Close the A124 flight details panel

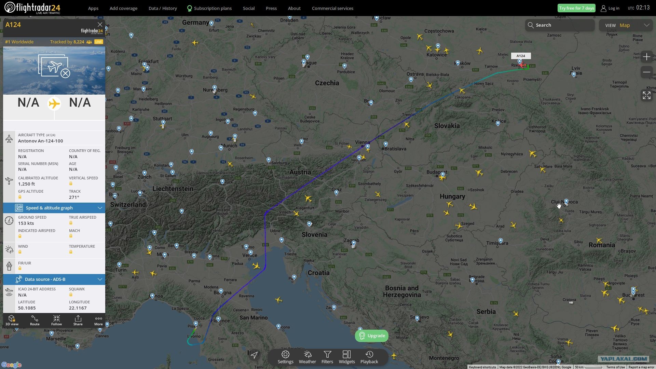pyautogui.click(x=100, y=25)
